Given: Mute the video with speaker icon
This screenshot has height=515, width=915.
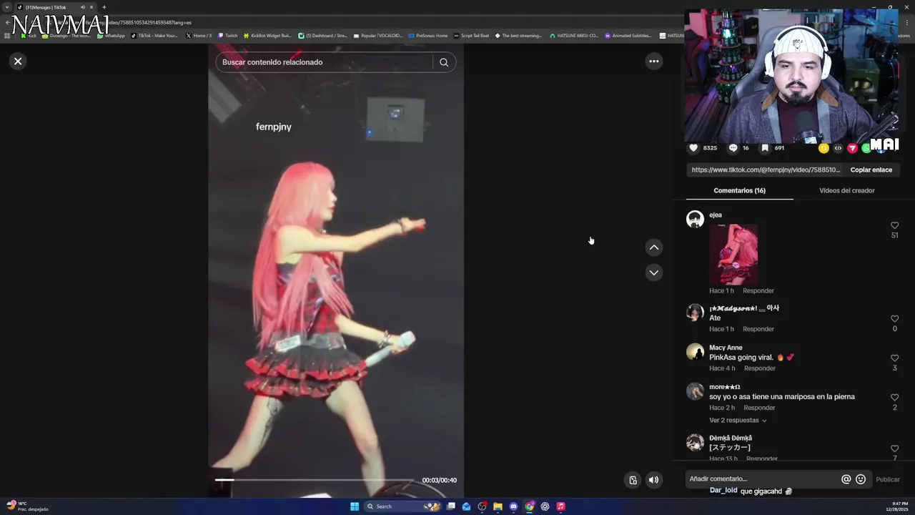Looking at the screenshot, I should pos(653,480).
